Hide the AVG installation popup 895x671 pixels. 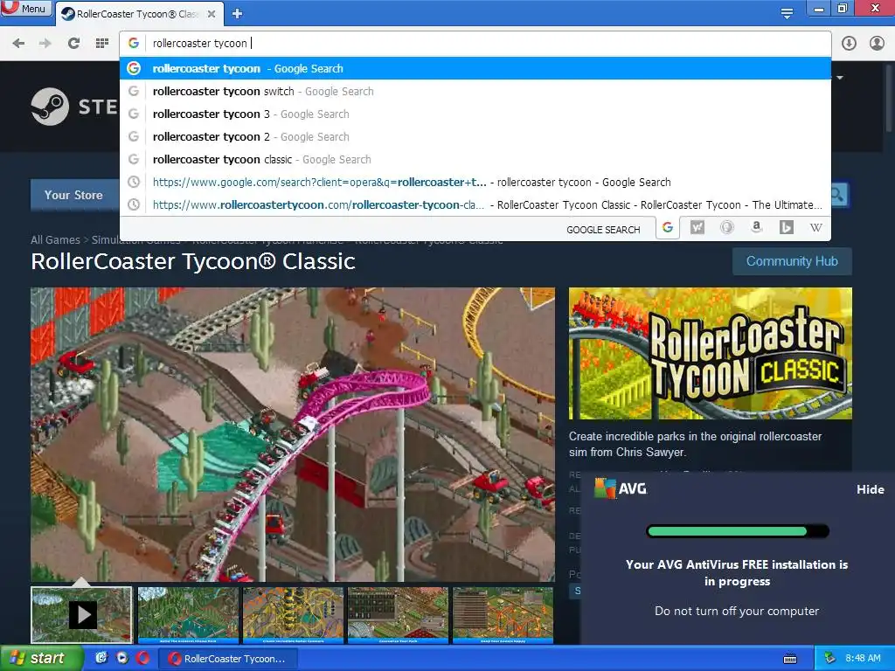pos(870,489)
